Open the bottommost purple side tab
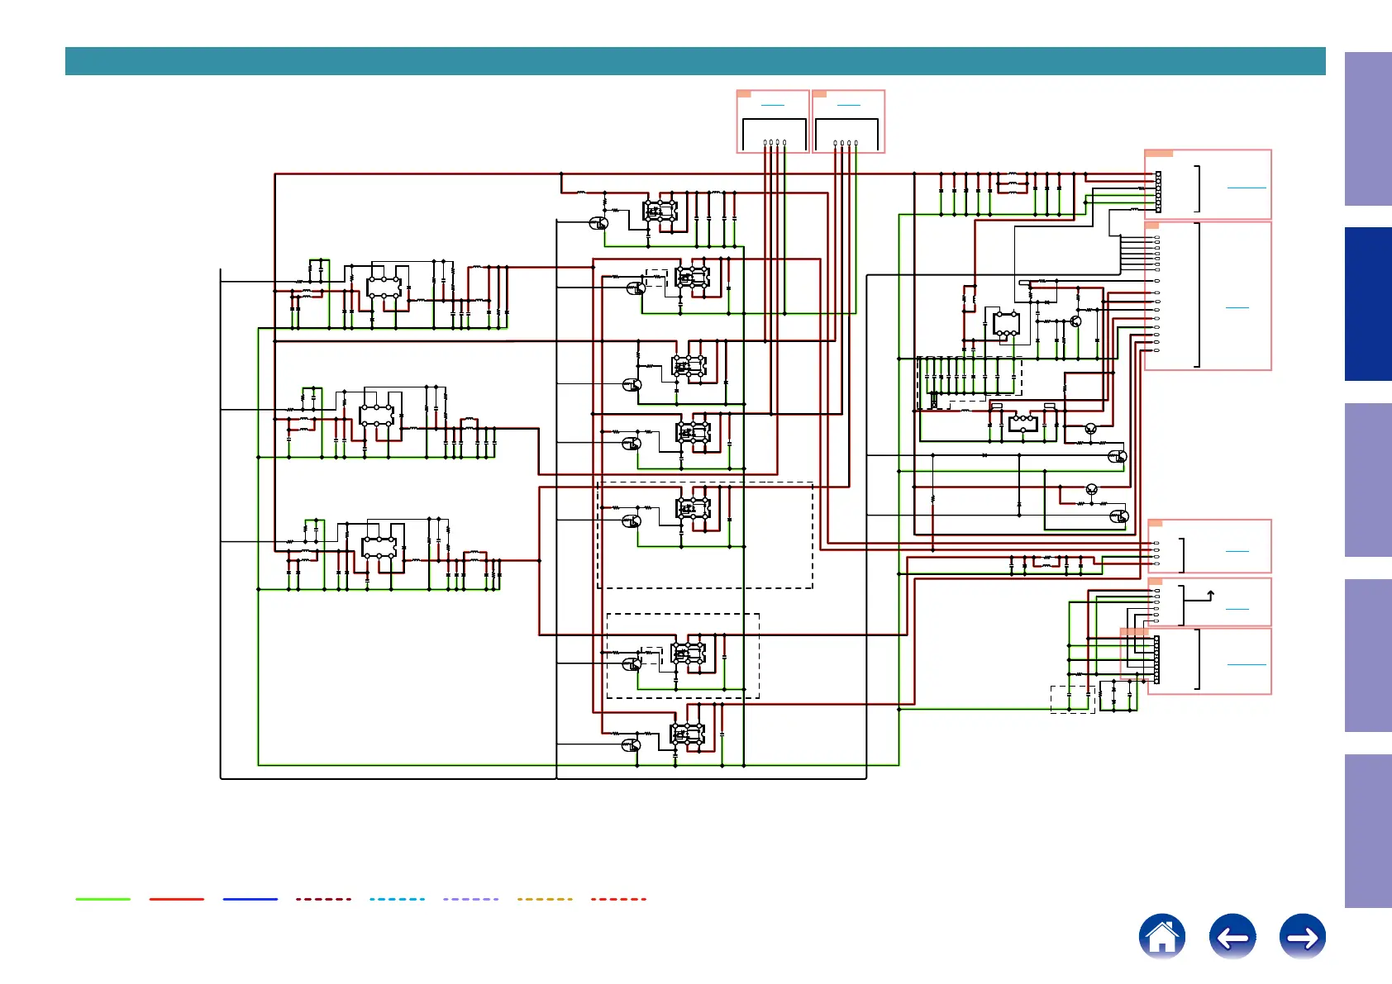Viewport: 1392px width, 984px height. point(1368,831)
